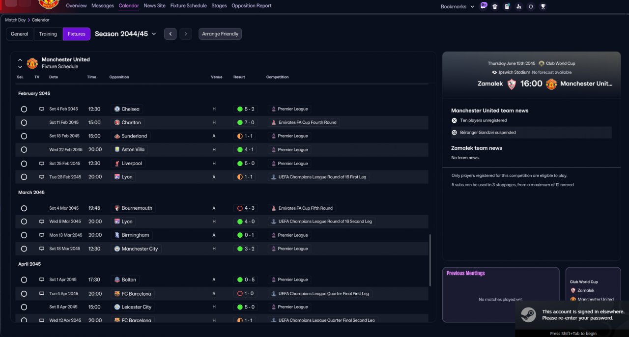Switch to the General calendar view

[20, 34]
